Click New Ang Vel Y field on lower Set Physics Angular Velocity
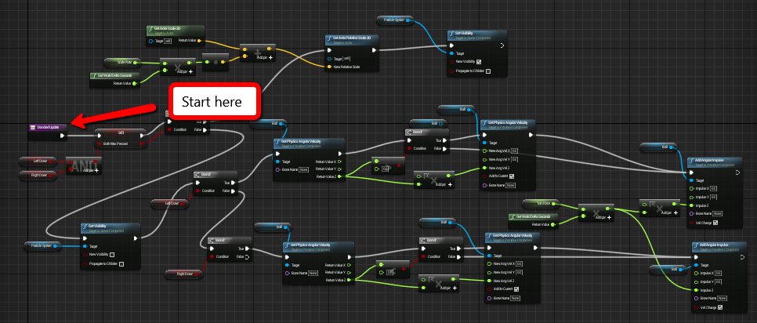This screenshot has height=323, width=757. pos(519,272)
